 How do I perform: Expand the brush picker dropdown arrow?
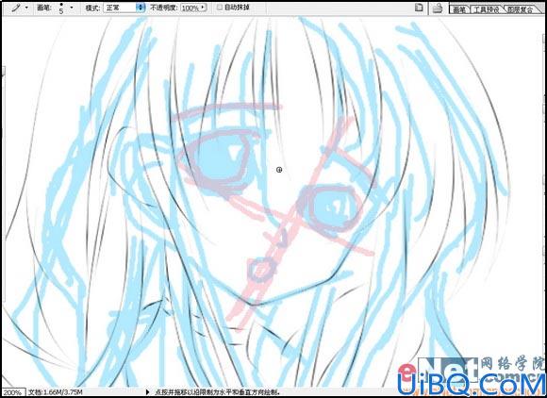(x=72, y=8)
